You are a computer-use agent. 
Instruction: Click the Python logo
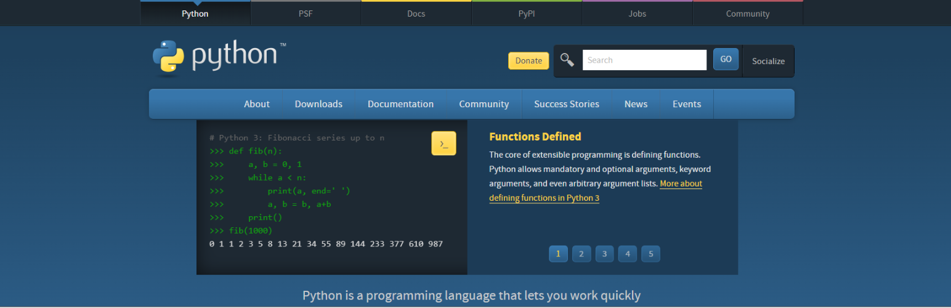(219, 57)
